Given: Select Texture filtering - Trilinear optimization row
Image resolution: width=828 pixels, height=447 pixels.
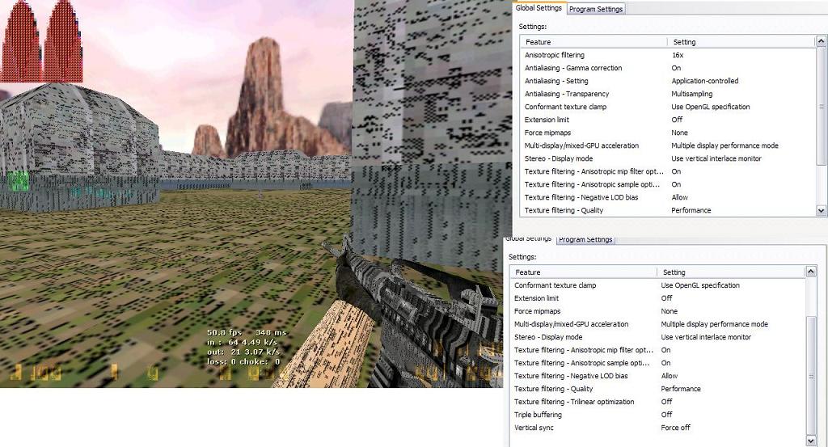Looking at the screenshot, I should 658,402.
